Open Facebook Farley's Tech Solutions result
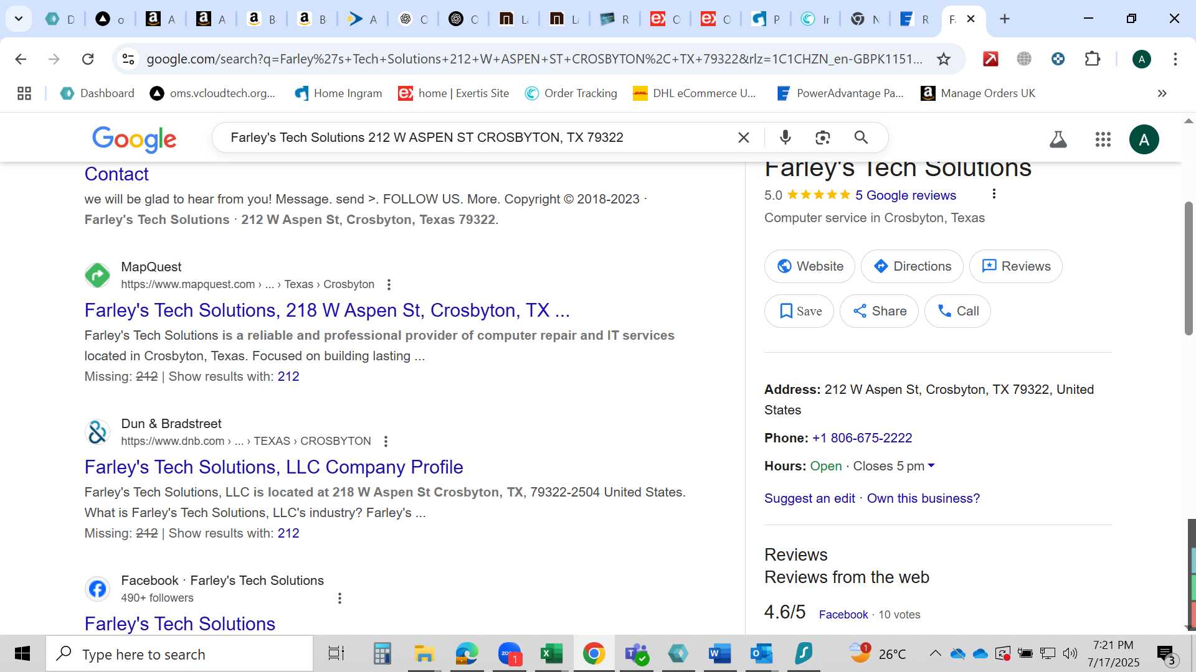 (x=179, y=623)
